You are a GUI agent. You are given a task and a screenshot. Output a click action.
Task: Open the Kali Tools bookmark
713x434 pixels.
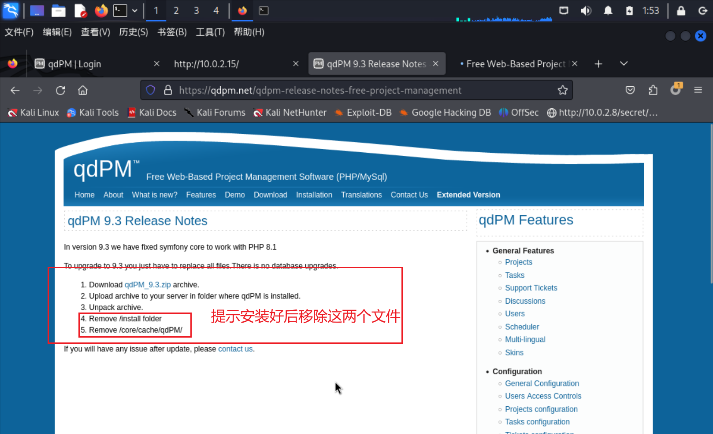(93, 113)
